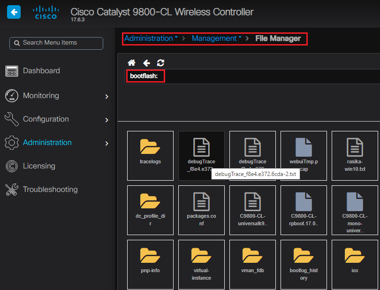Click the blue back arrow button
Viewport: 380px width, 290px height.
[x=14, y=12]
